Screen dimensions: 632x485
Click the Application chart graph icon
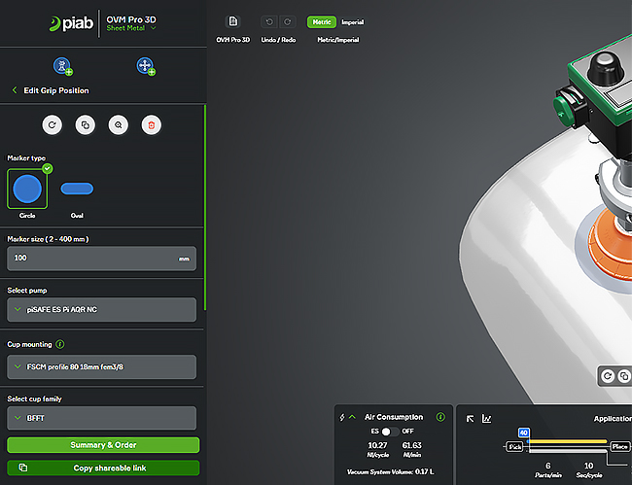tap(486, 419)
